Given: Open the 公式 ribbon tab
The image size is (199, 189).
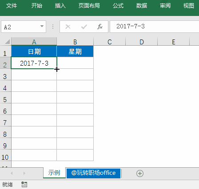Looking at the screenshot, I should coord(118,6).
